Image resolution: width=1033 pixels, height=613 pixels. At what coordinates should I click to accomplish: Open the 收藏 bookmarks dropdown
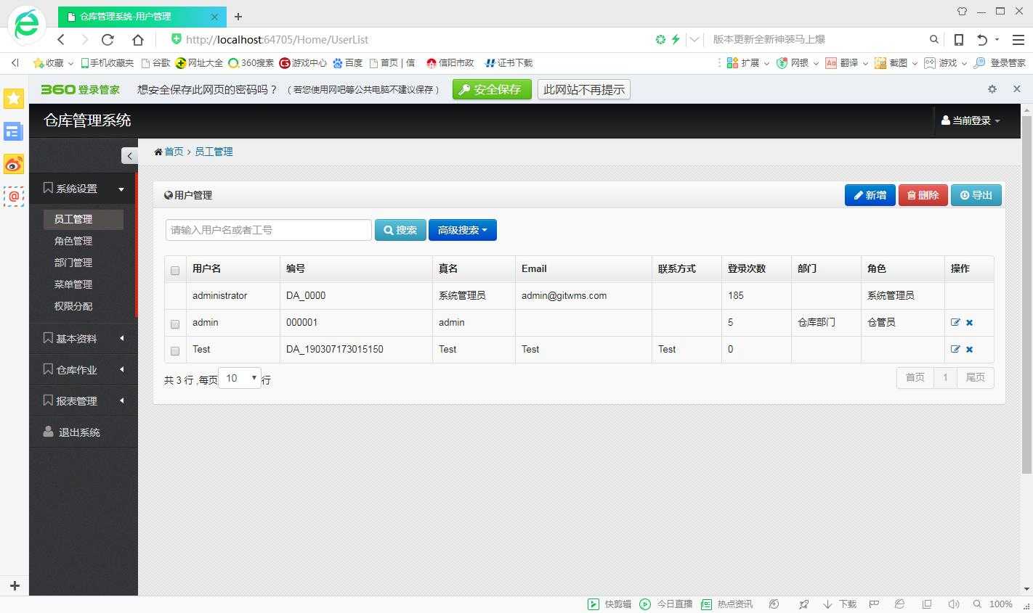tap(54, 63)
